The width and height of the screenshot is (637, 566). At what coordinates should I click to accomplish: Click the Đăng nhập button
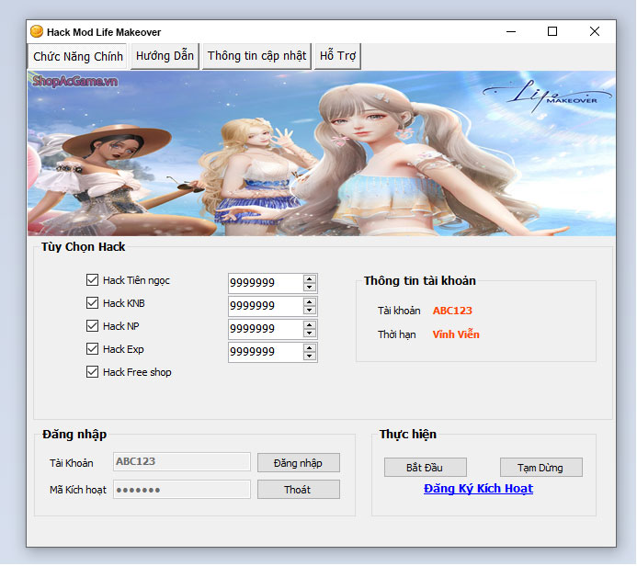[x=299, y=463]
